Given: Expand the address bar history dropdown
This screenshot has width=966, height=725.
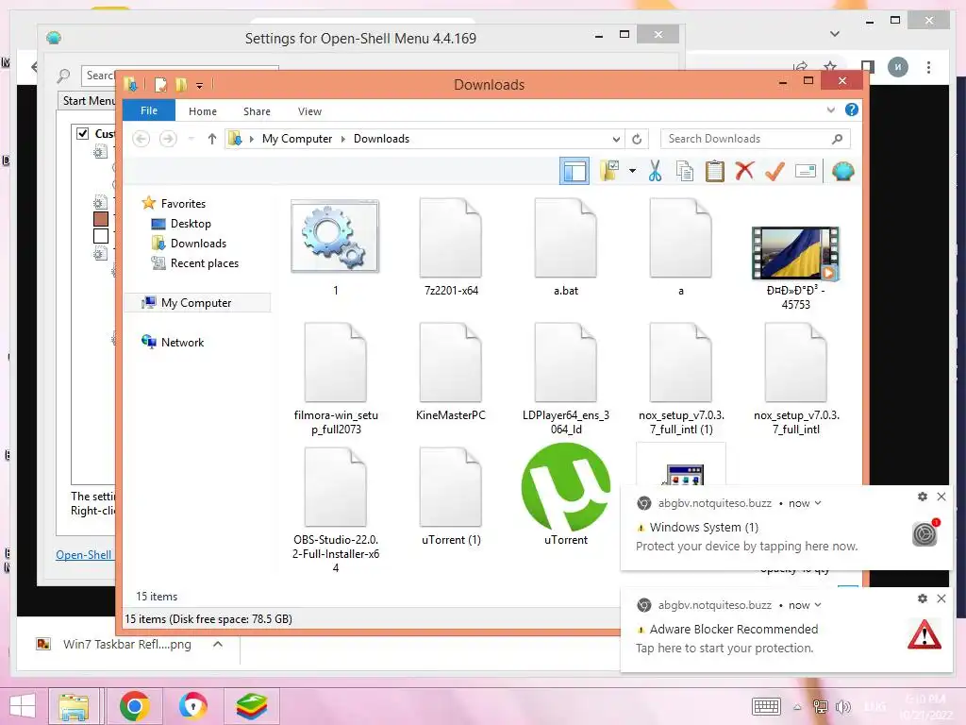Looking at the screenshot, I should (x=616, y=139).
